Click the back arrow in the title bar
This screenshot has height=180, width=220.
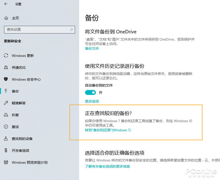tap(6, 4)
